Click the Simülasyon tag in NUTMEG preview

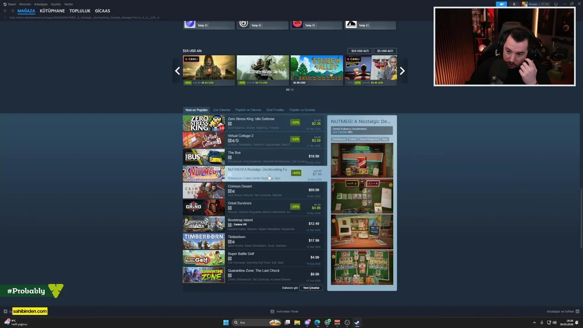339,139
